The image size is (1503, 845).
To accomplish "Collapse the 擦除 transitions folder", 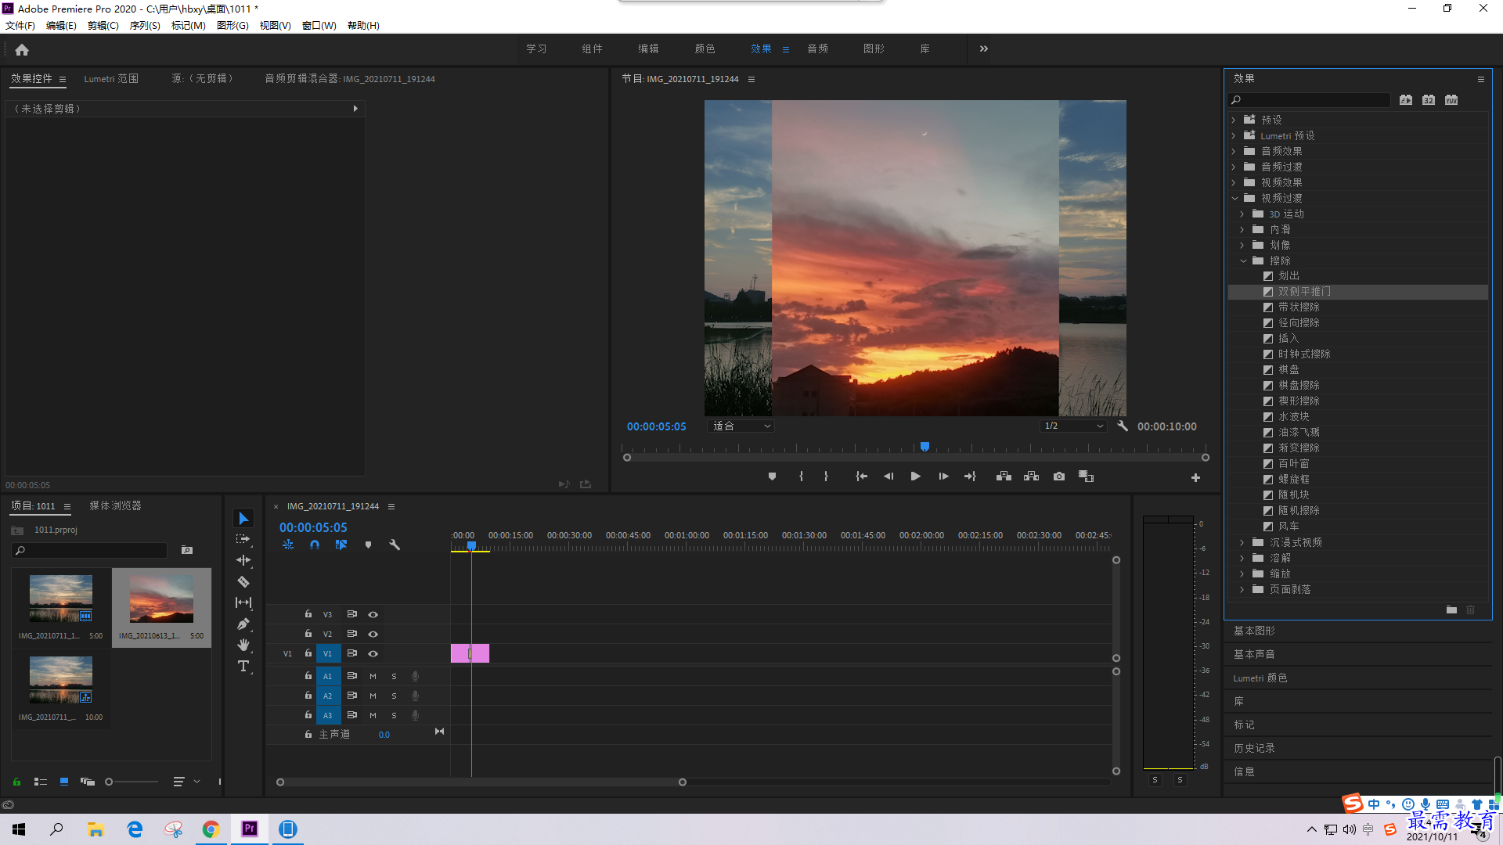I will pos(1243,261).
